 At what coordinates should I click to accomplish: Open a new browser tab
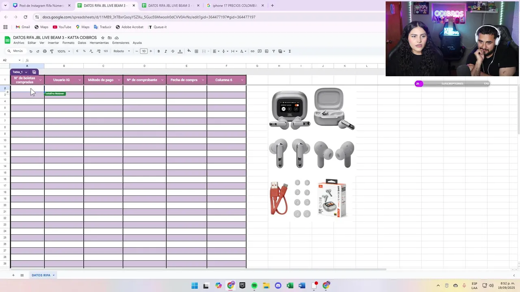coord(272,6)
